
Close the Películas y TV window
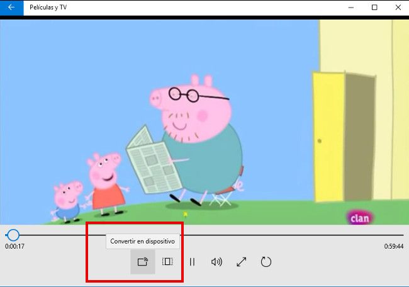click(x=398, y=8)
